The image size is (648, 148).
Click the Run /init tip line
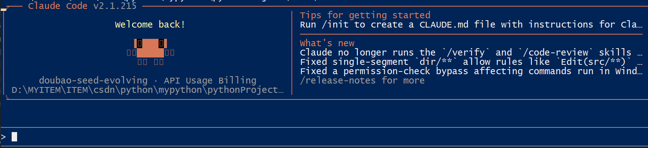pos(471,24)
